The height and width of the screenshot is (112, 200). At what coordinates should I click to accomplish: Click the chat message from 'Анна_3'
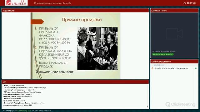click(14, 86)
